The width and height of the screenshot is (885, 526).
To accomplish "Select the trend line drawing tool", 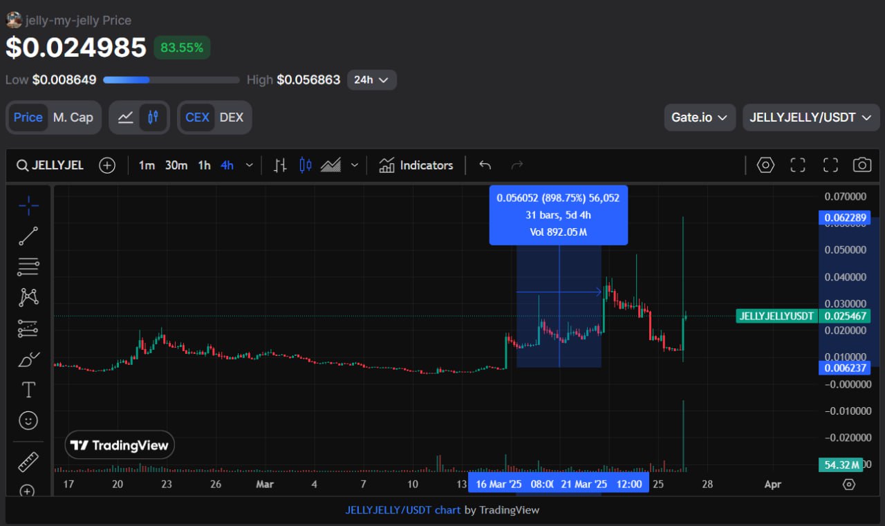I will tap(28, 236).
